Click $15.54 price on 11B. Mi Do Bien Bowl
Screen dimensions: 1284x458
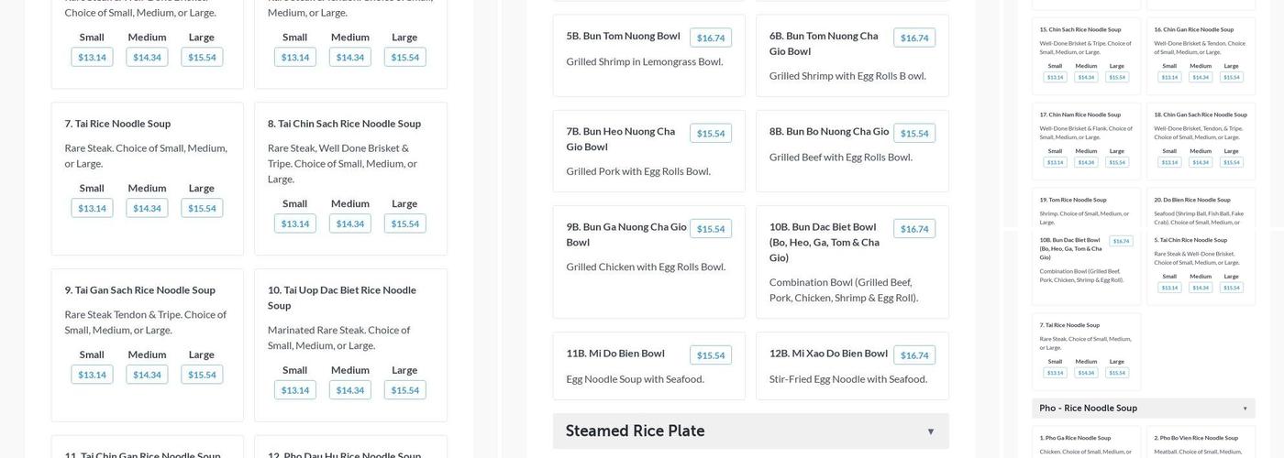711,355
